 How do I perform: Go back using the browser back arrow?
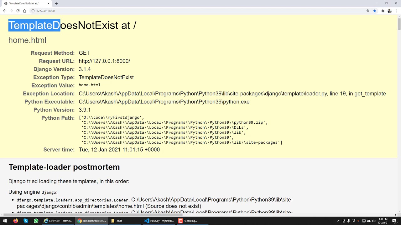(4, 11)
